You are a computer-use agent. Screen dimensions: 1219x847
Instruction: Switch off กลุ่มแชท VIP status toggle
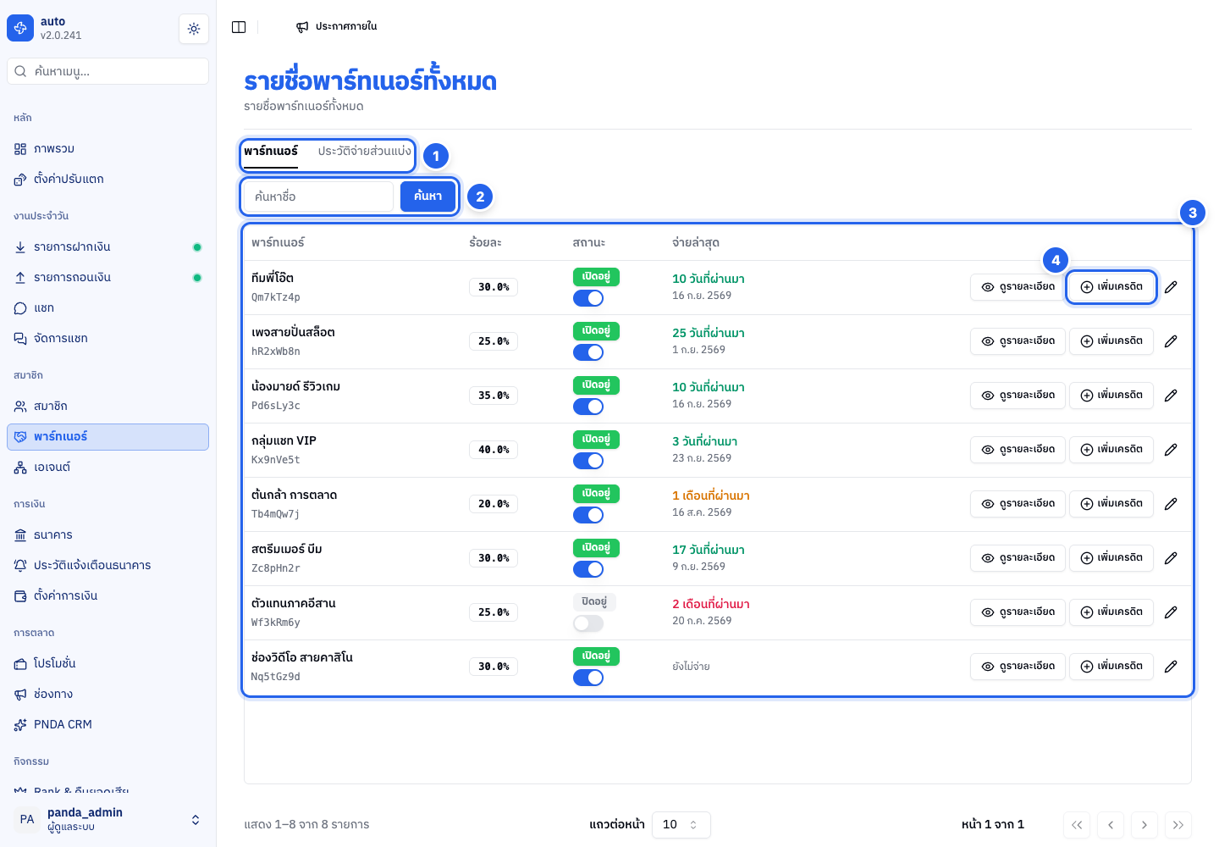(588, 461)
